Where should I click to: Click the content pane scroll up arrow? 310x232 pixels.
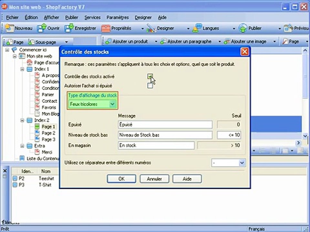pyautogui.click(x=305, y=51)
